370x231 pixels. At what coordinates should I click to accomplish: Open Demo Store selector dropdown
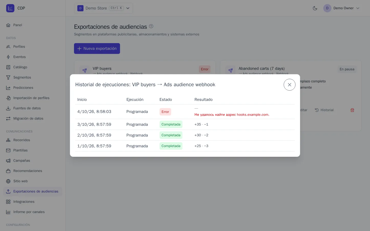(104, 8)
